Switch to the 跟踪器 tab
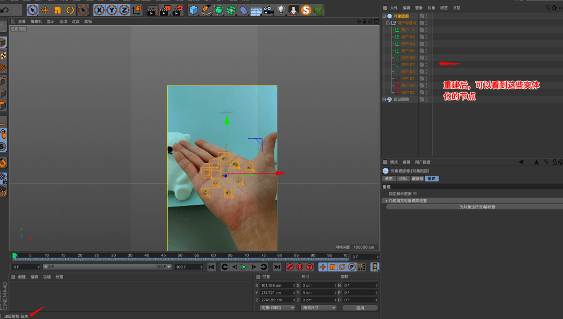 tap(417, 178)
